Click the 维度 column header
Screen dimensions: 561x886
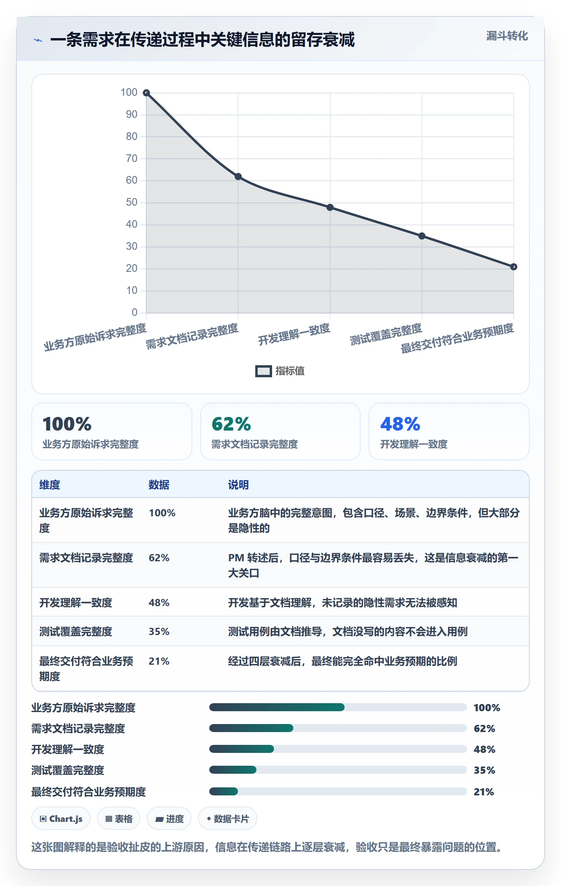(50, 485)
